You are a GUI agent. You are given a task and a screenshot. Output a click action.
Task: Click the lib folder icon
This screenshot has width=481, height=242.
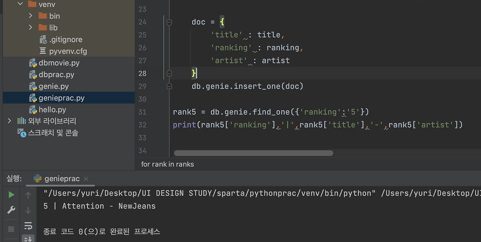42,27
